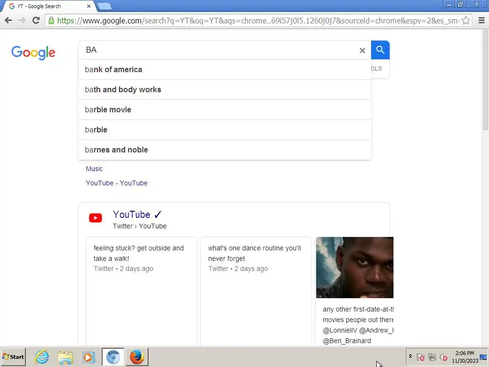This screenshot has height=367, width=489.
Task: Bookmark this page with the star icon
Action: point(466,21)
